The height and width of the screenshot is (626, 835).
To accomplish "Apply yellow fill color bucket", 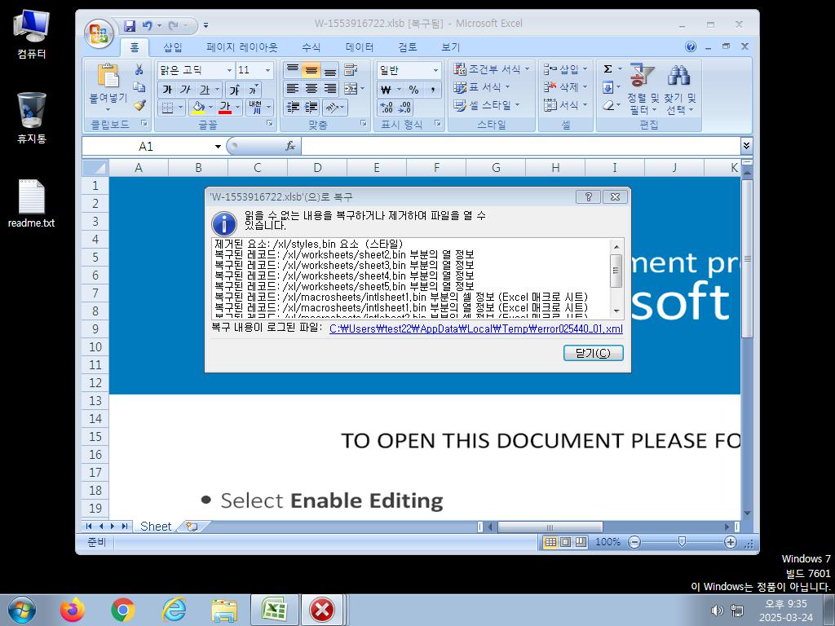I will point(199,108).
